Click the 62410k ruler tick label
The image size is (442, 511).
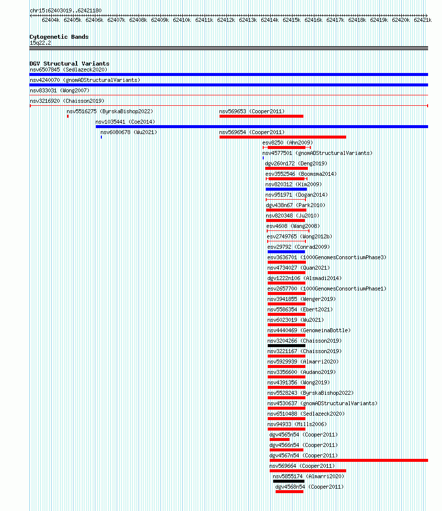182,20
